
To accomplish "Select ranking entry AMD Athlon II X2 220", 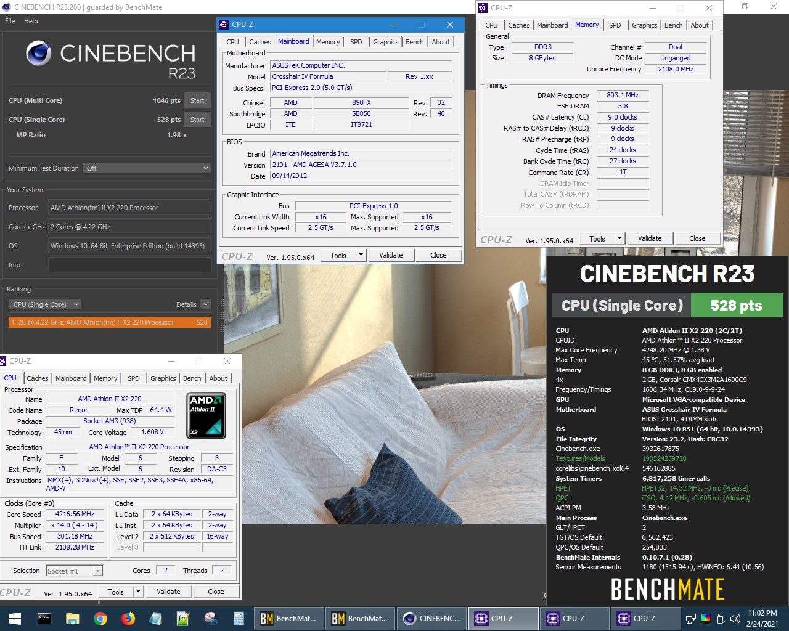I will point(110,322).
